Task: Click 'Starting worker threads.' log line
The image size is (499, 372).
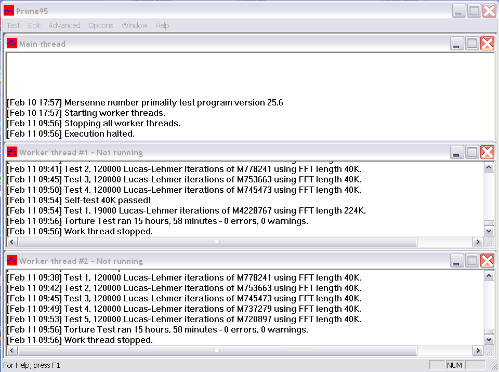Action: (x=86, y=113)
